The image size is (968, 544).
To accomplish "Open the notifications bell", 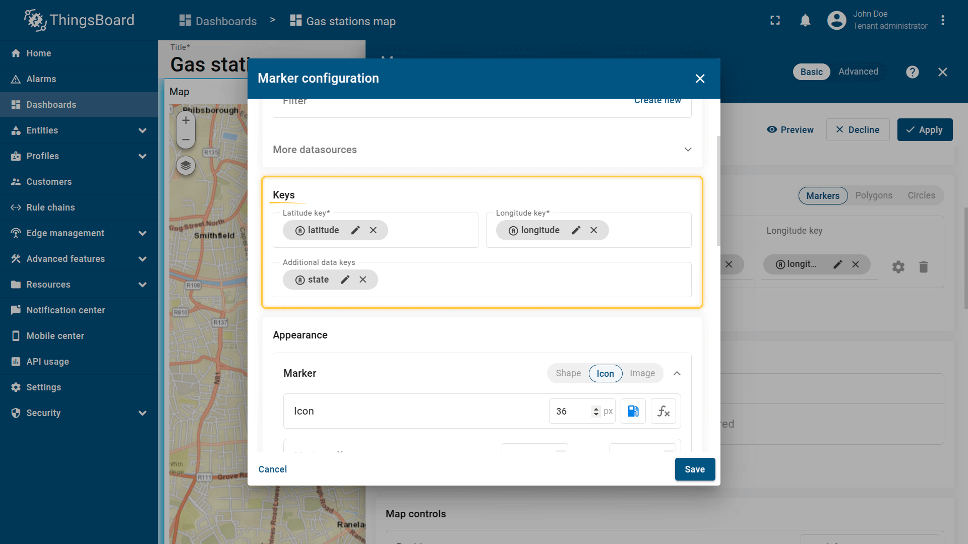I will [x=805, y=21].
